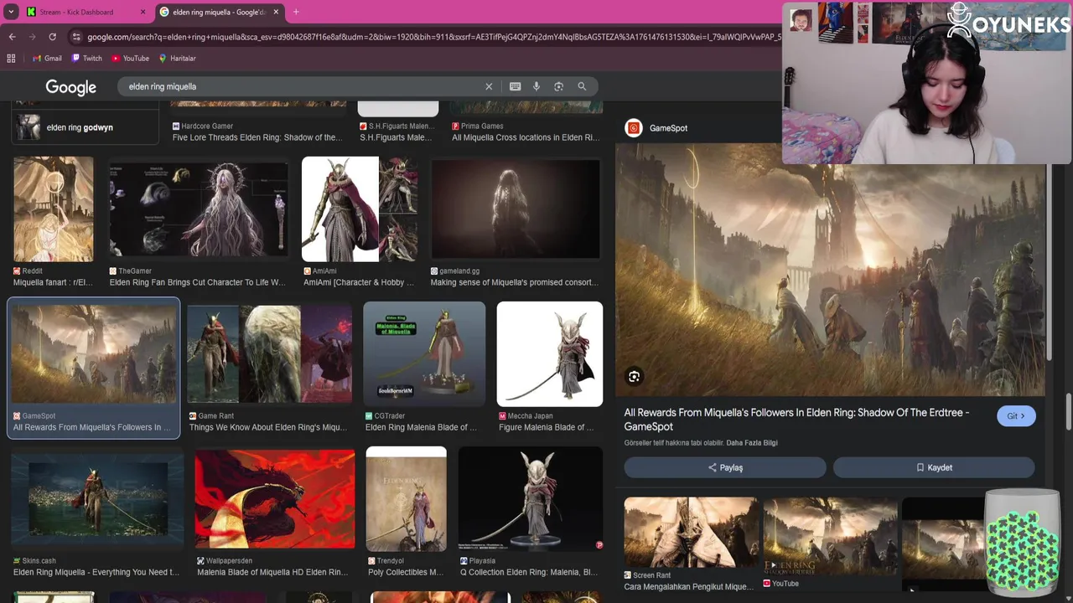The image size is (1073, 603).
Task: Open the Playasia Q Collection figure image
Action: (x=531, y=500)
